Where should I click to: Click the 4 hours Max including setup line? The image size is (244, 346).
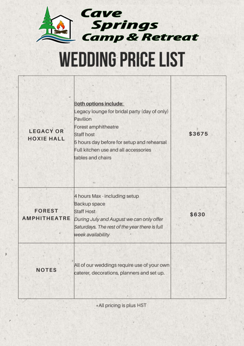(x=106, y=196)
